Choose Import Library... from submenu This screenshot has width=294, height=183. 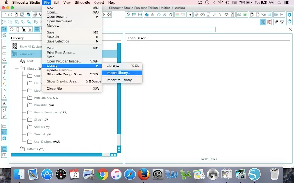pyautogui.click(x=122, y=73)
